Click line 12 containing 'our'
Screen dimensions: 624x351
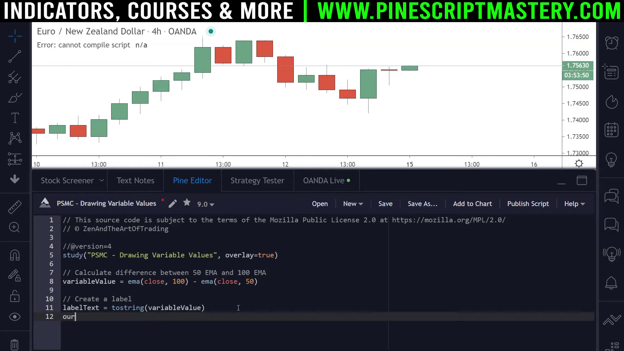(328, 317)
